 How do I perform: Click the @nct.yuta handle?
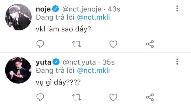point(79,62)
